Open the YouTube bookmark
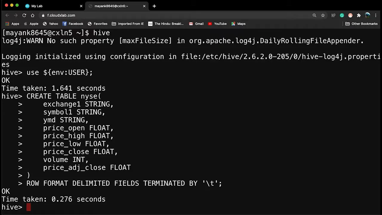 pos(217,24)
